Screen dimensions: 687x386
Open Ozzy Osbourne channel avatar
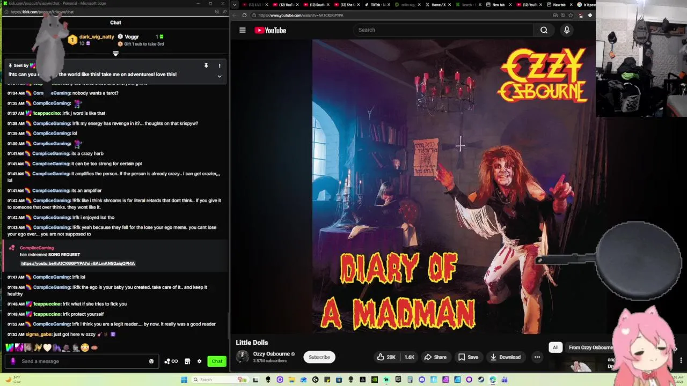(243, 357)
